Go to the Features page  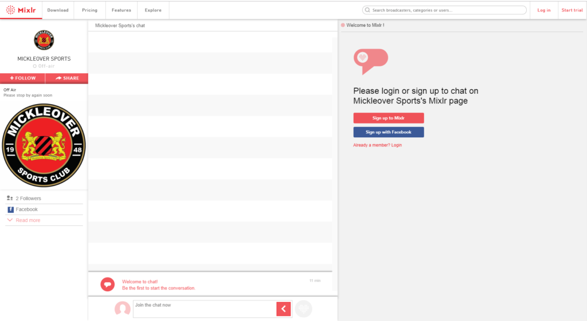(x=122, y=10)
